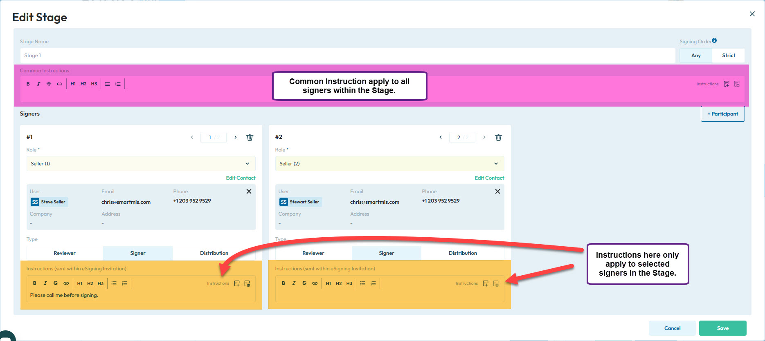
Task: Set Signing Order to Any
Action: pos(696,56)
